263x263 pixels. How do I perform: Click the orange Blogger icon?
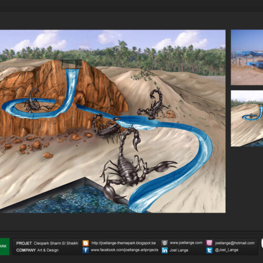pos(86,243)
